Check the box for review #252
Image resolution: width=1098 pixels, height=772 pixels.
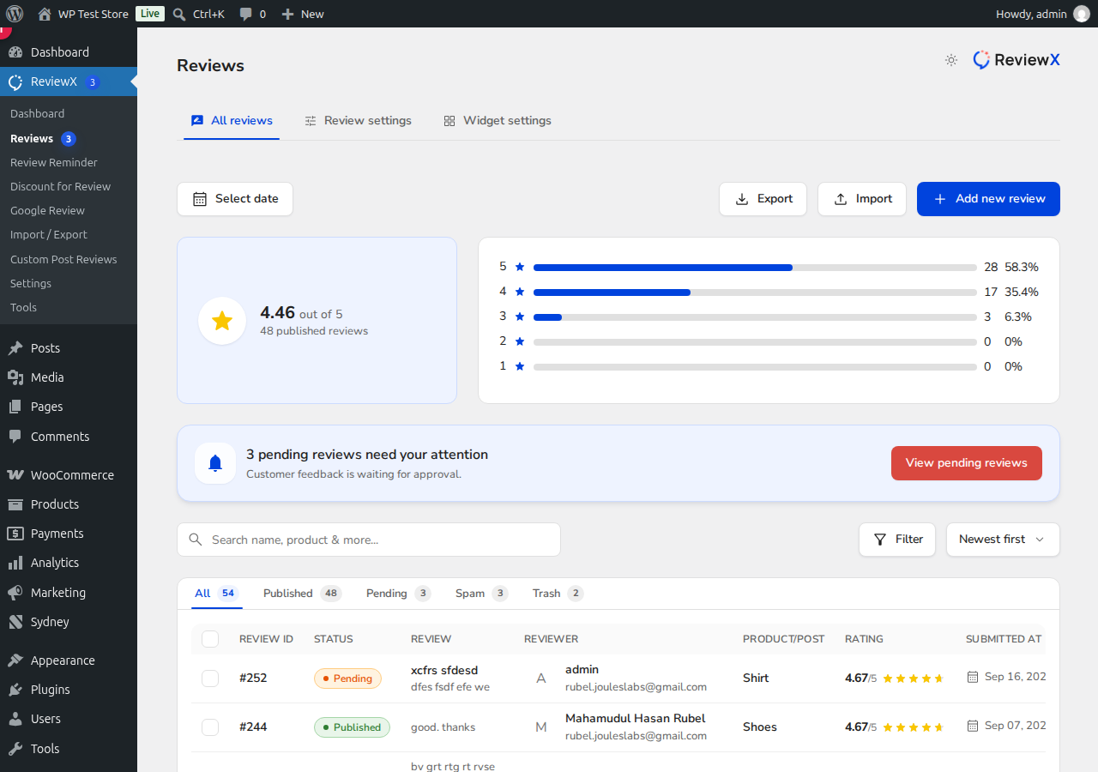[x=210, y=679]
